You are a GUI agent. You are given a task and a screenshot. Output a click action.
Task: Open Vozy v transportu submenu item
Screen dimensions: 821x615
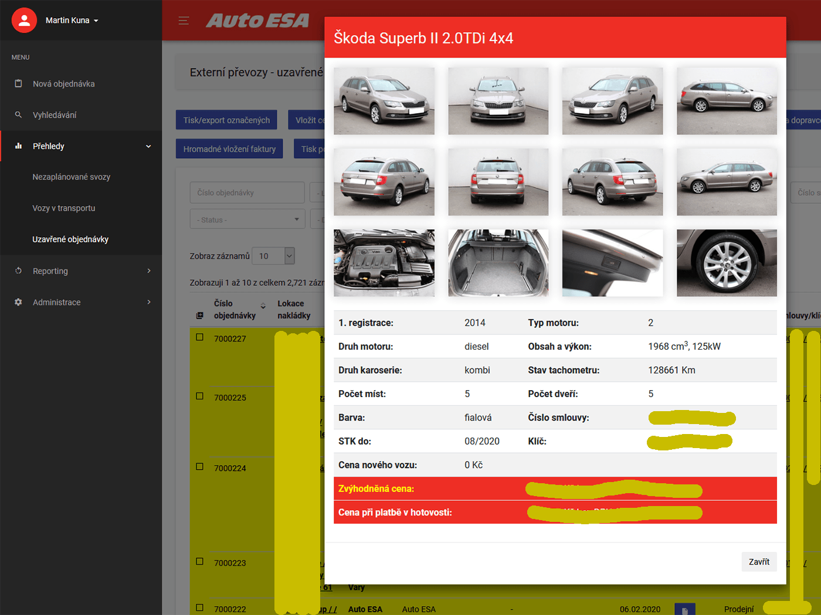[x=63, y=208]
